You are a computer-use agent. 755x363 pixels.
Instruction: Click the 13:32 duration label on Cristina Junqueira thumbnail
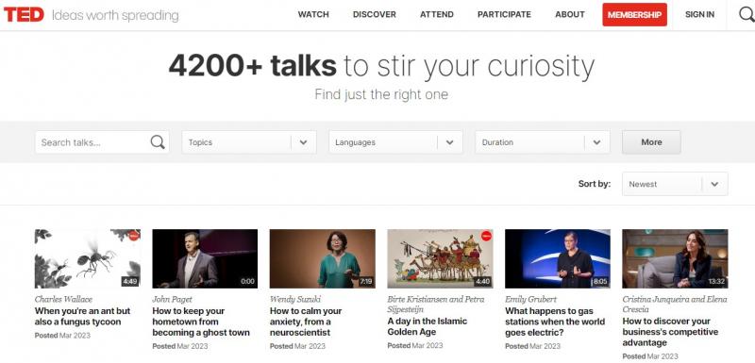(716, 281)
